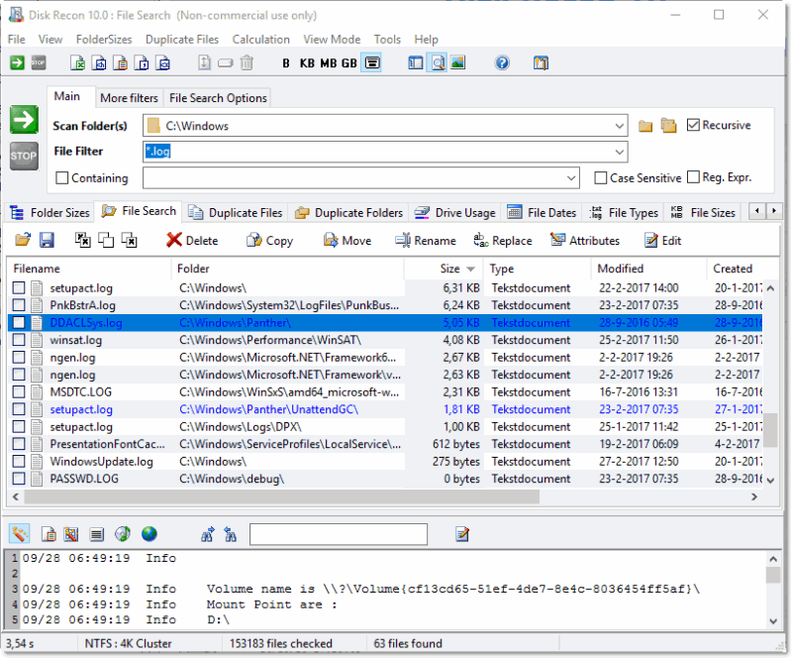
Task: Click the large STOP button
Action: 24,156
